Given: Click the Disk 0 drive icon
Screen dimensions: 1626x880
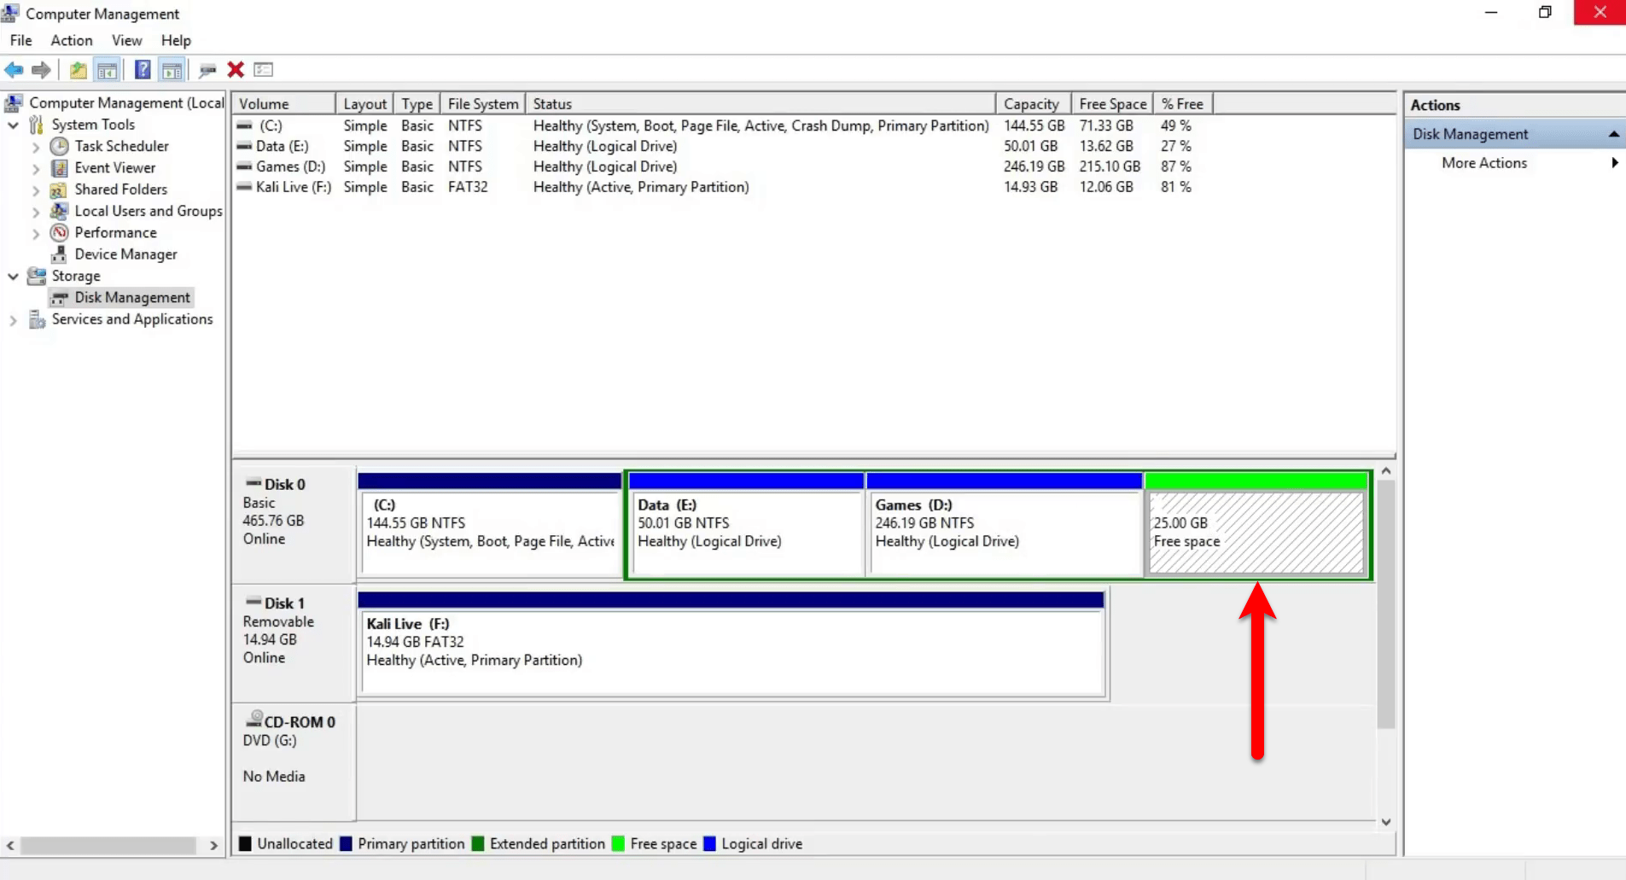Looking at the screenshot, I should tap(254, 483).
